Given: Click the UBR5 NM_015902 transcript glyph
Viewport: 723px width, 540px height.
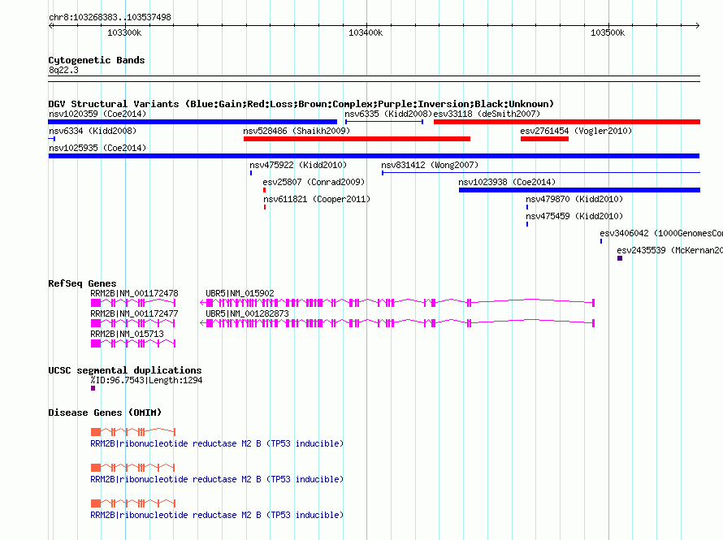Looking at the screenshot, I should 397,303.
